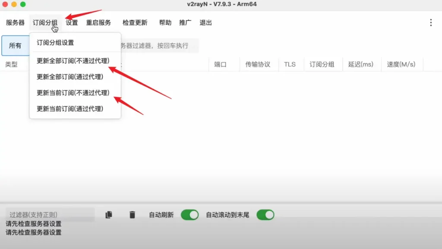Disable the 自动滚动到末尾 switch
Screen dimensions: 442x249
265,214
